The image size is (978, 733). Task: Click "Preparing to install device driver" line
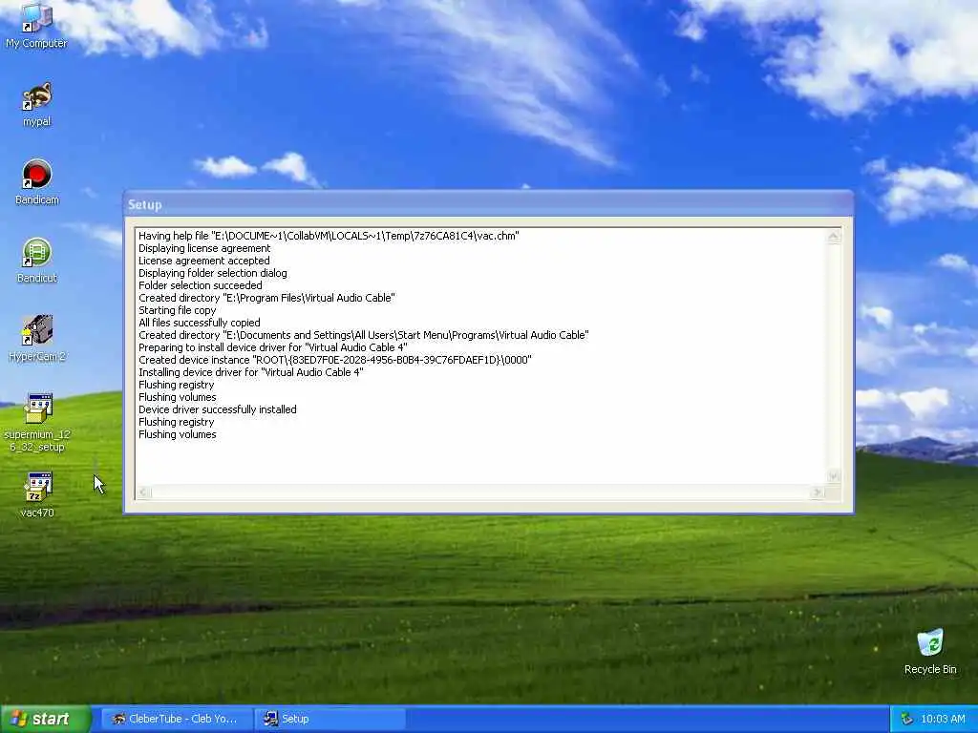[x=272, y=347]
